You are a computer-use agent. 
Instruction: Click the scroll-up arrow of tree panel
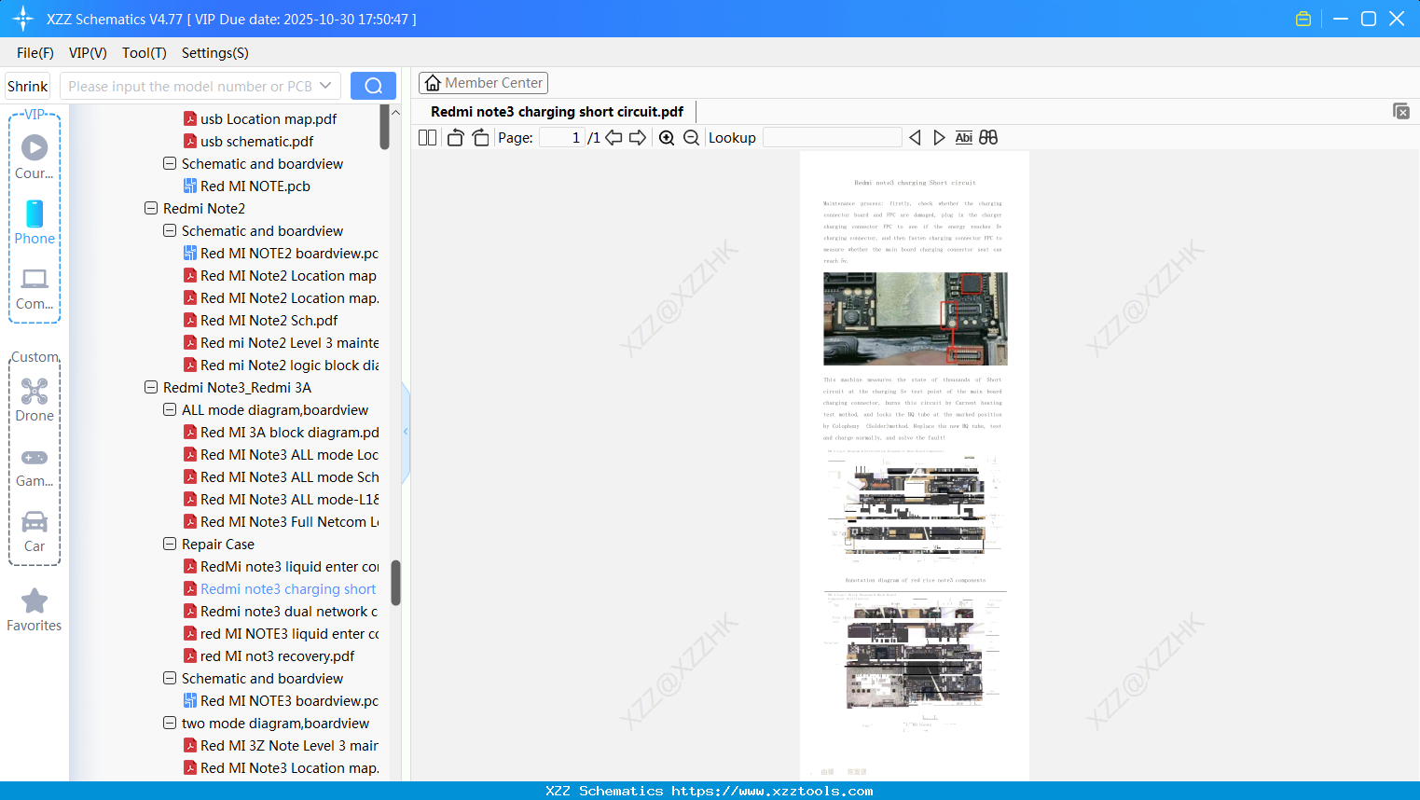click(395, 113)
